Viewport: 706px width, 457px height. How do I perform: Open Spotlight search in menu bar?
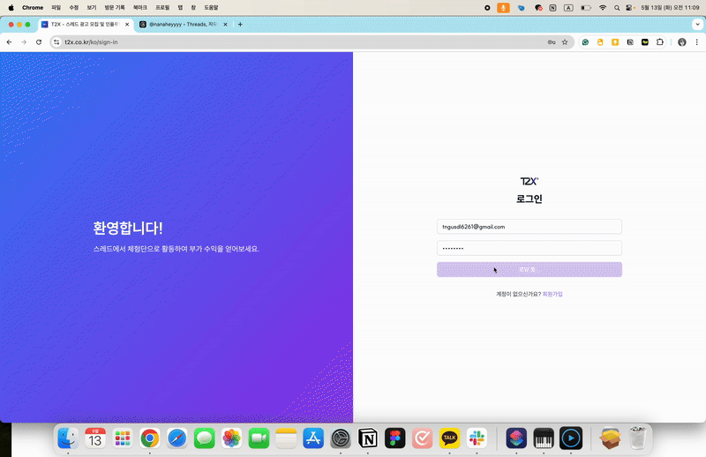(x=617, y=8)
